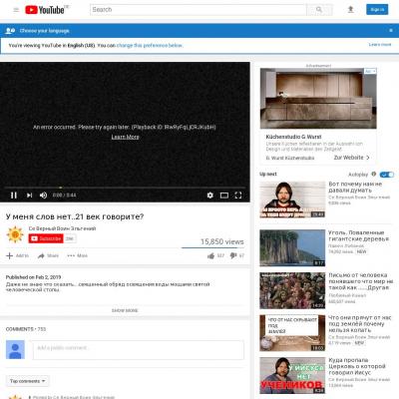Screen dimensions: 399x399
Task: Toggle the Autoplay switch
Action: pyautogui.click(x=387, y=175)
